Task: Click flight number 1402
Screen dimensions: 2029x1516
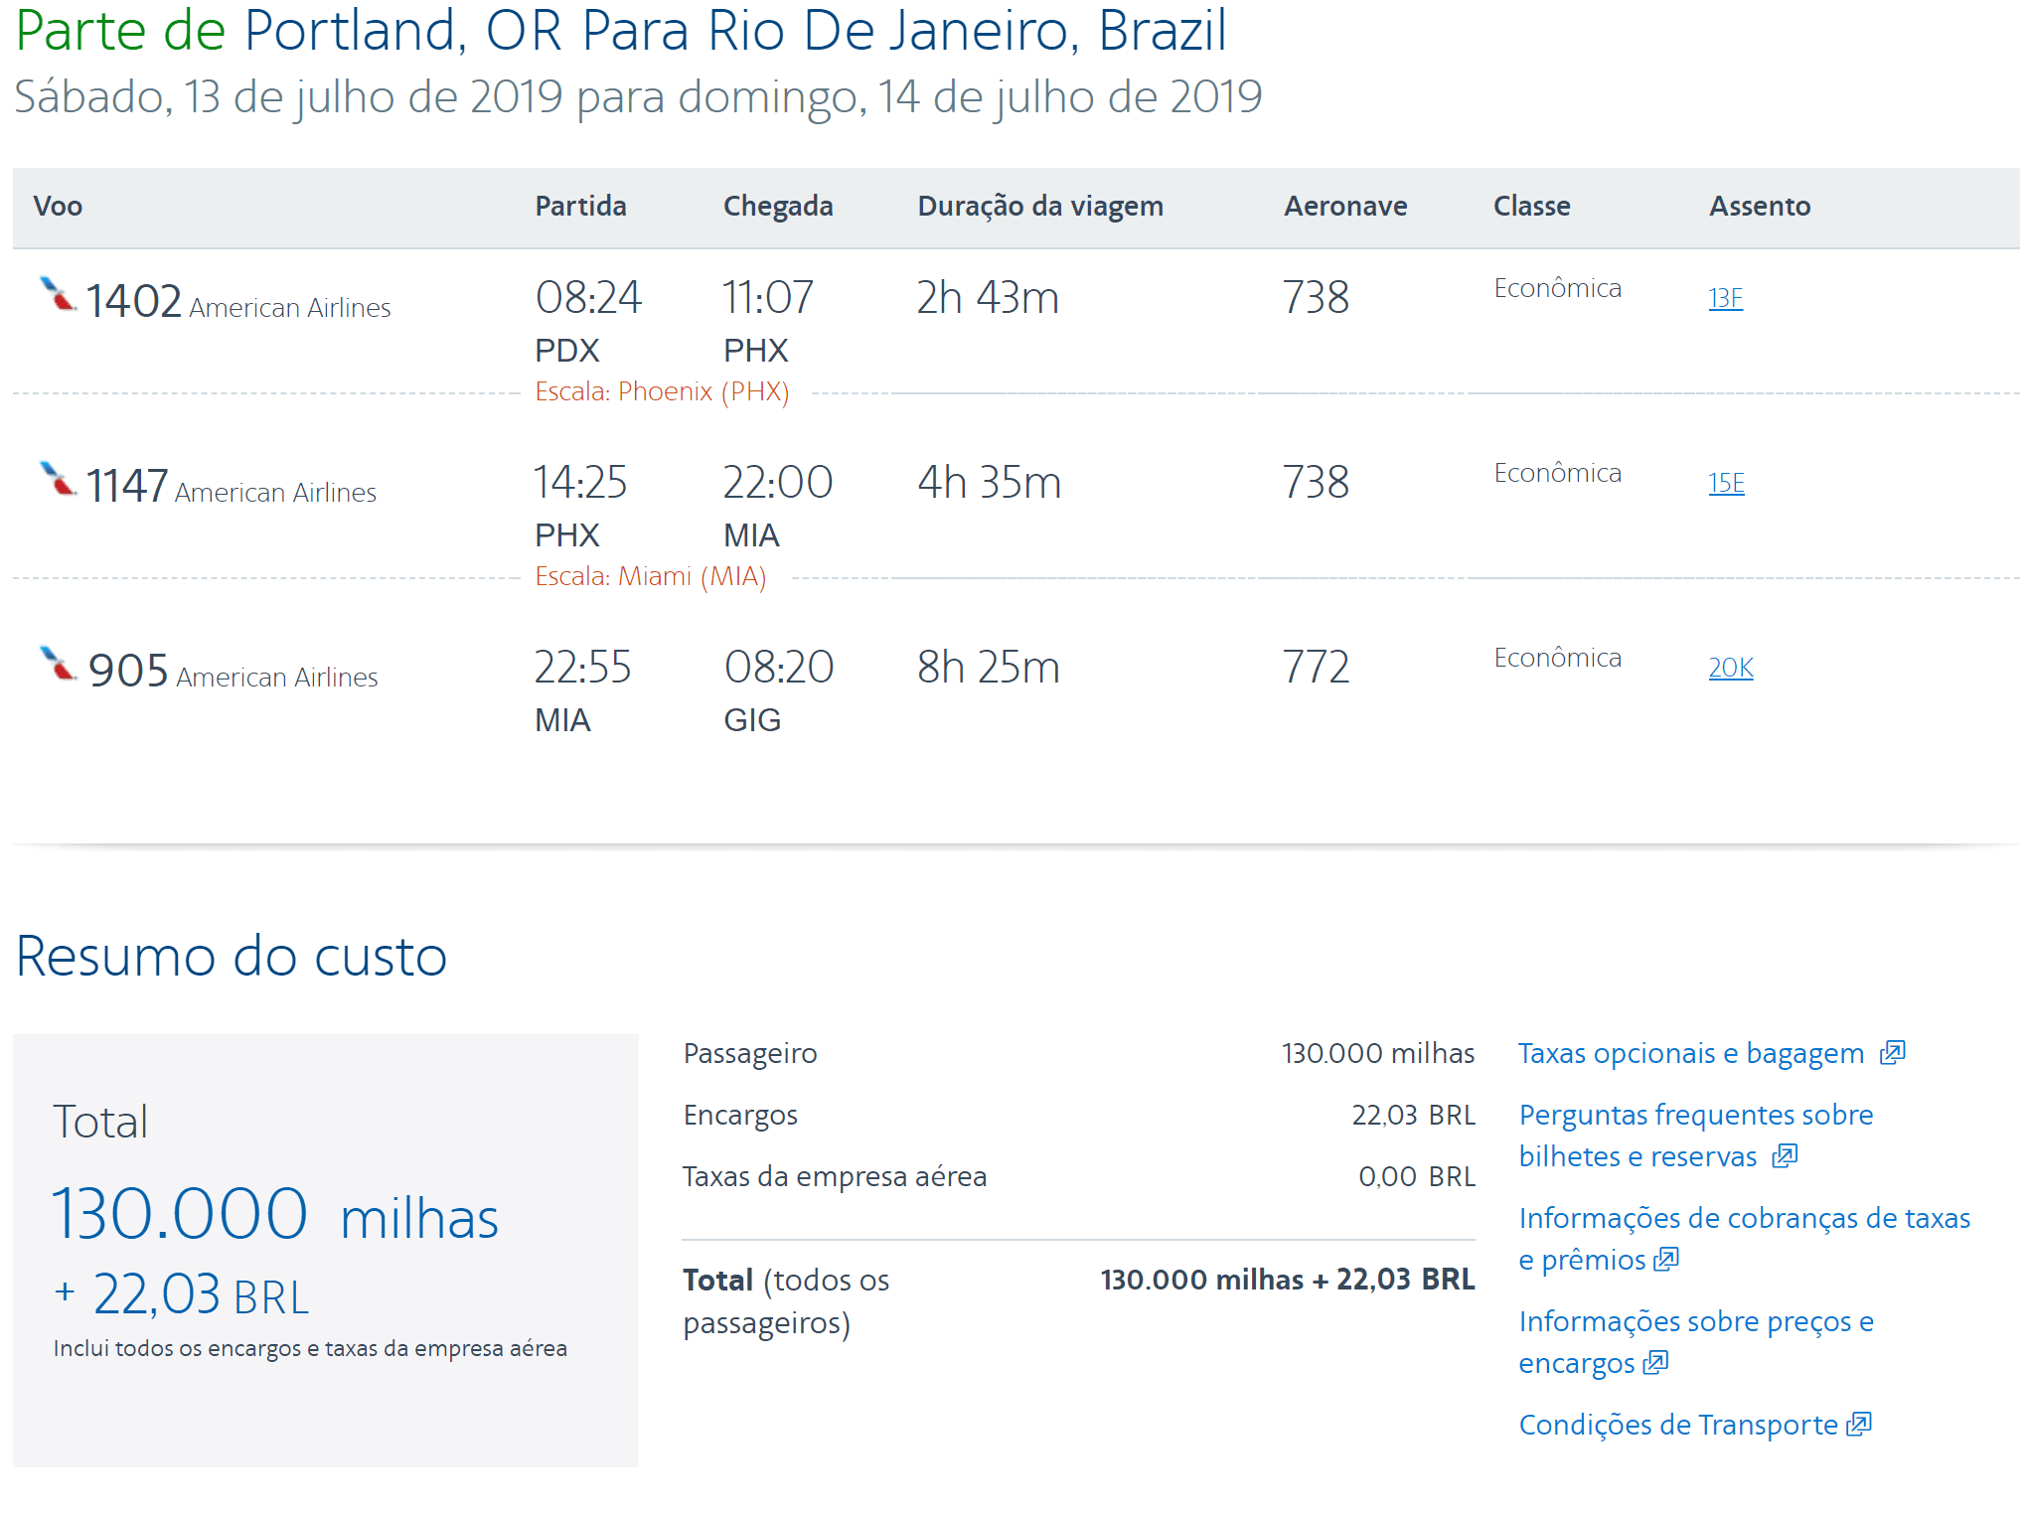Action: [133, 301]
